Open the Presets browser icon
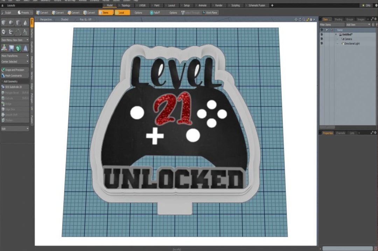378x251 pixels. [20, 12]
